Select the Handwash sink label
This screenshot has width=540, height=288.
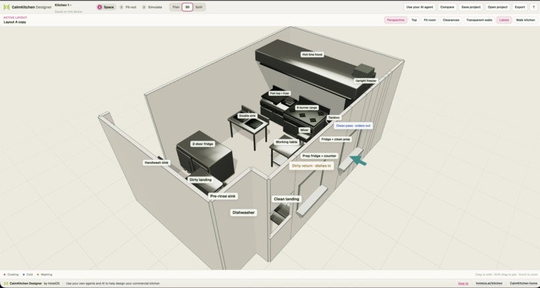click(156, 162)
